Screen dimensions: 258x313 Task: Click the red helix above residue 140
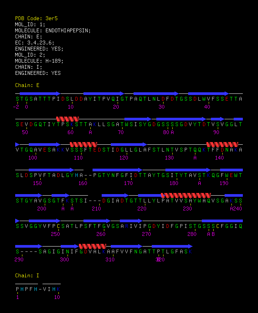pyautogui.click(x=222, y=144)
